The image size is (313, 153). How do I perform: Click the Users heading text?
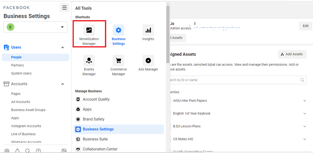point(16,47)
